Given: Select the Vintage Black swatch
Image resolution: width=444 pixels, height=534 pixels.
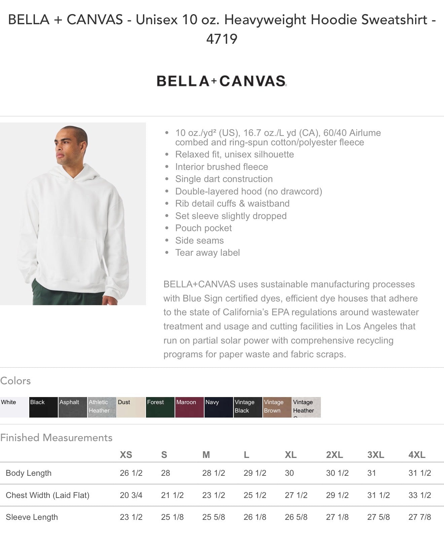Looking at the screenshot, I should click(x=248, y=407).
